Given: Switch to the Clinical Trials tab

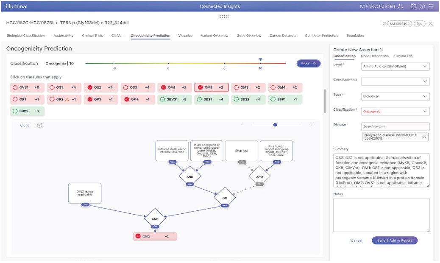Looking at the screenshot, I should tap(92, 36).
